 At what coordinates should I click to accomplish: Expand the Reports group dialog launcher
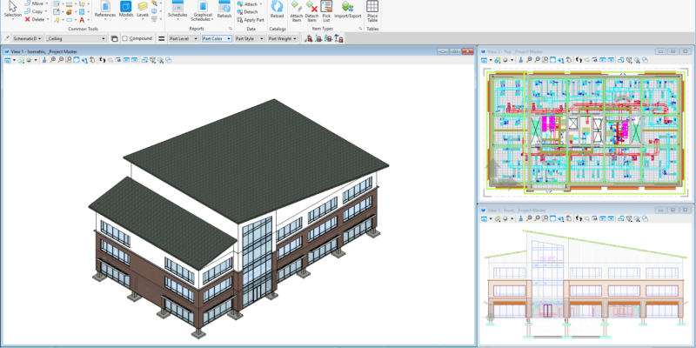tap(231, 29)
